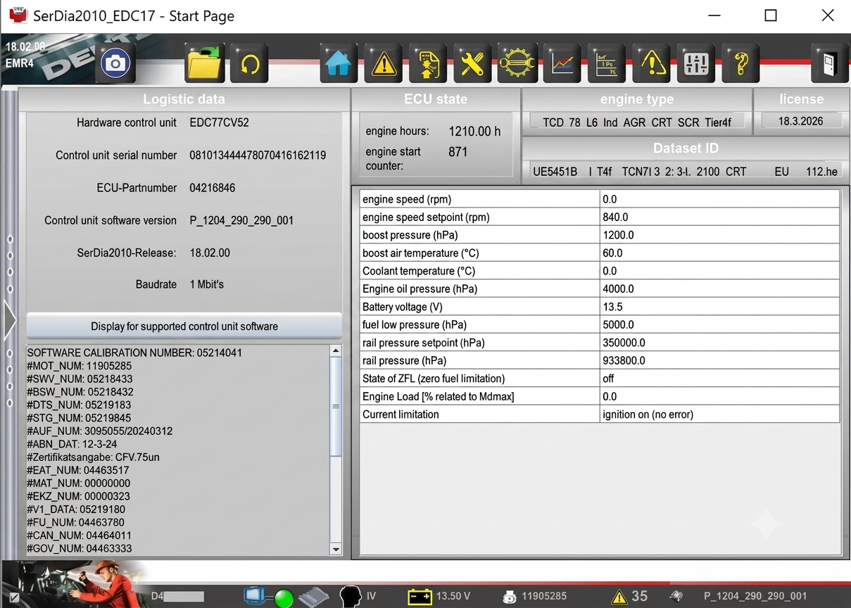Open the measurement graph chart icon
Screen dimensions: 851x608
coord(562,64)
